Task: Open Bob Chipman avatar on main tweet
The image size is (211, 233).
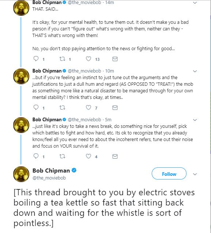Action: coord(21,174)
